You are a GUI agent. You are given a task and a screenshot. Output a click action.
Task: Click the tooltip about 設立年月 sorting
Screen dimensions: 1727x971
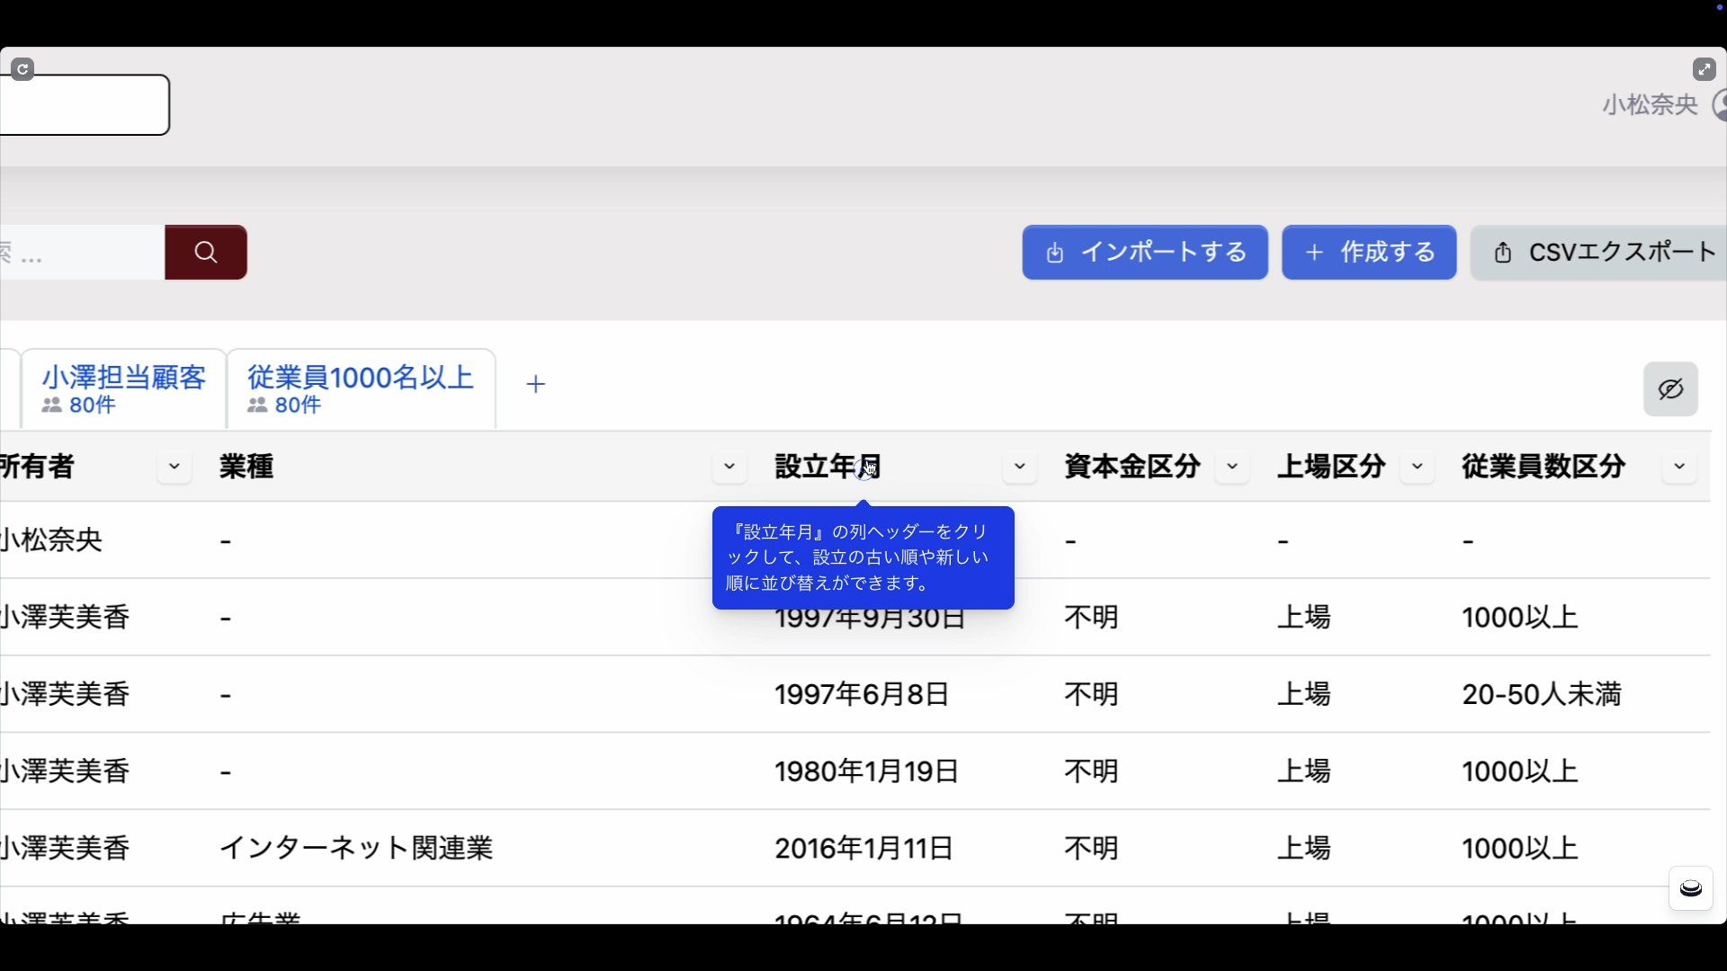(x=863, y=558)
